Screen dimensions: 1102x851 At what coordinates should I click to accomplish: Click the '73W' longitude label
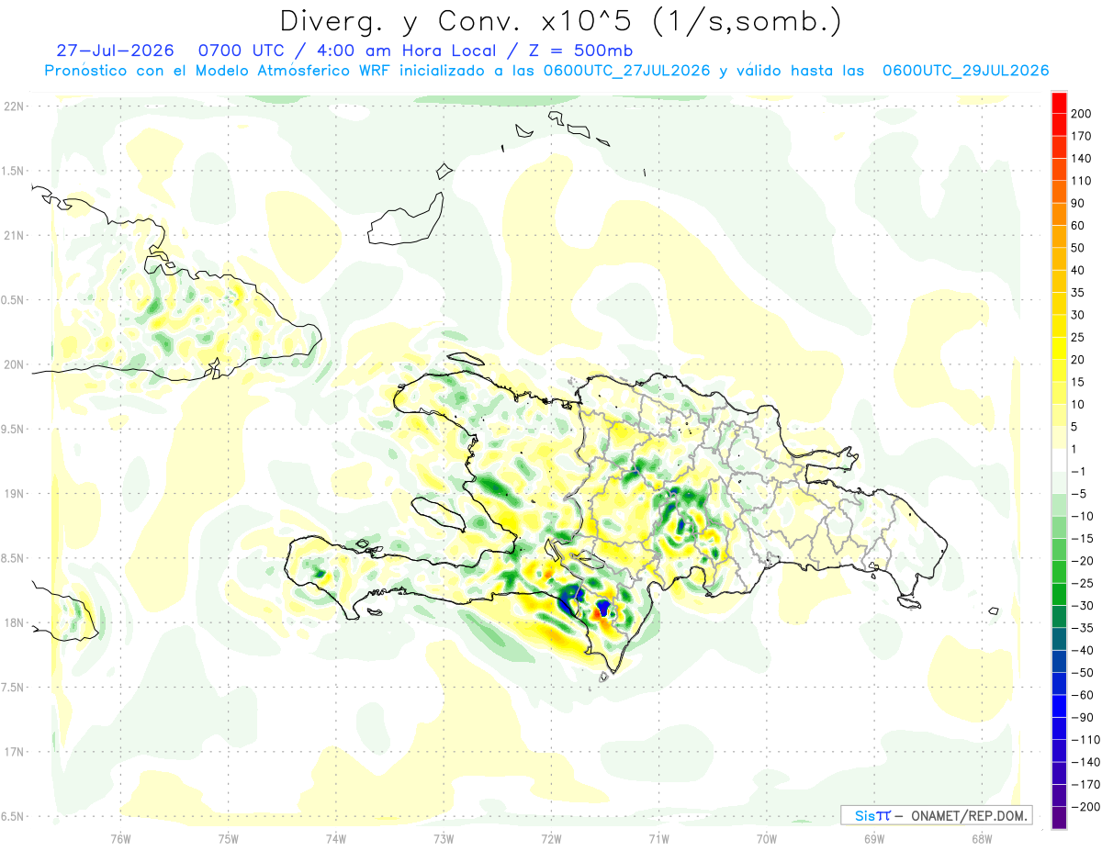444,837
